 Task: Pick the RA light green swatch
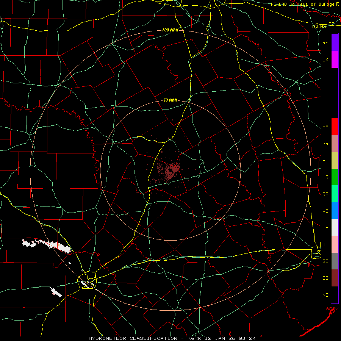coord(335,194)
